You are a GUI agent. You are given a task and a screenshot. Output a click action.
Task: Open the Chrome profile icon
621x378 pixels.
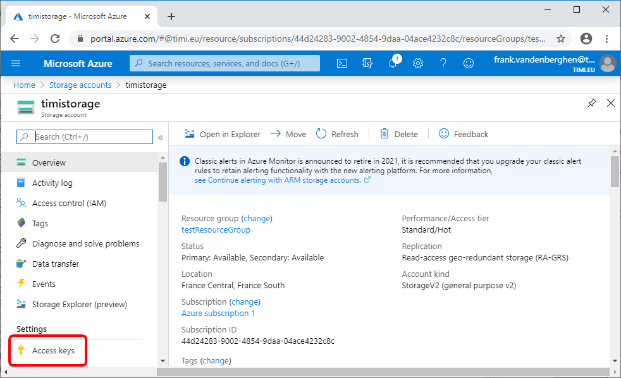point(586,39)
